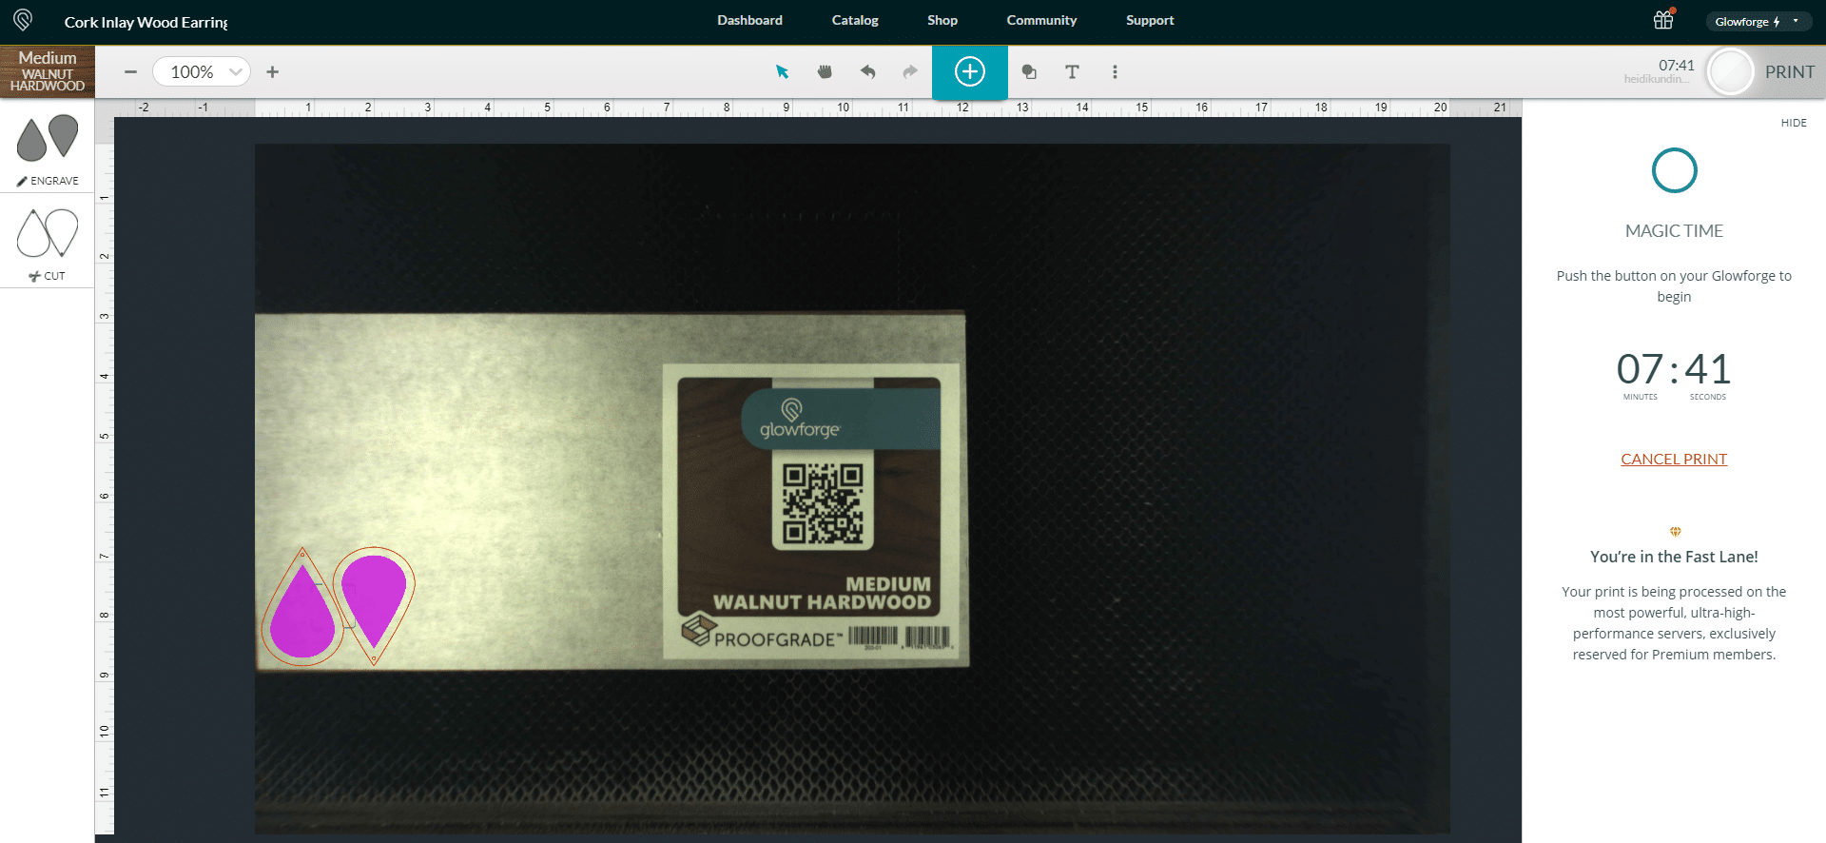Image resolution: width=1826 pixels, height=843 pixels.
Task: Select the Cut step thumbnail
Action: [48, 233]
